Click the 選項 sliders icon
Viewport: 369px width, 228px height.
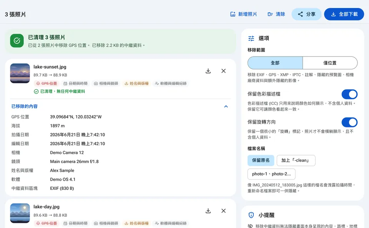(x=251, y=38)
